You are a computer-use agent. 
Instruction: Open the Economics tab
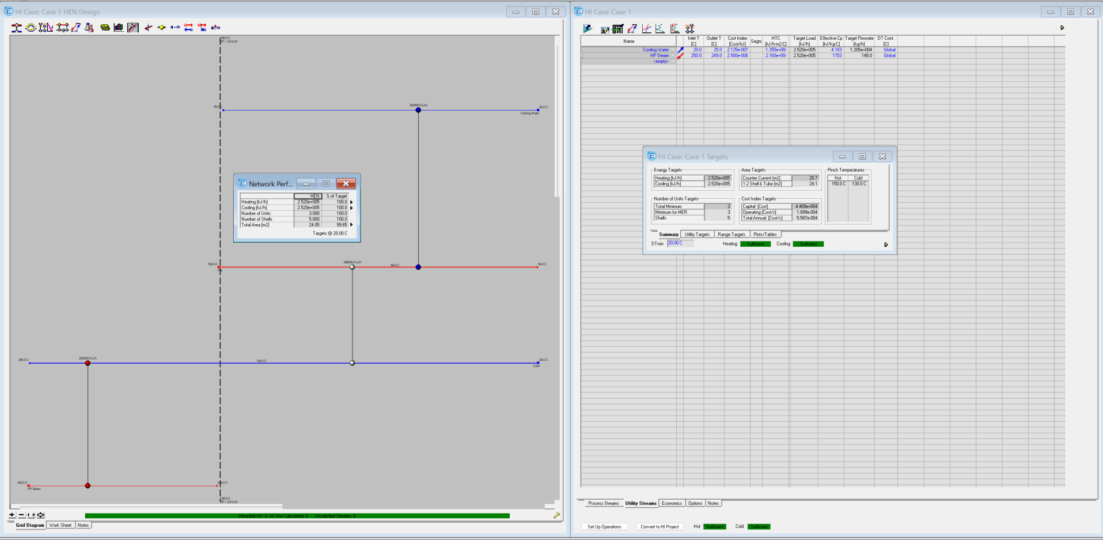(x=672, y=503)
